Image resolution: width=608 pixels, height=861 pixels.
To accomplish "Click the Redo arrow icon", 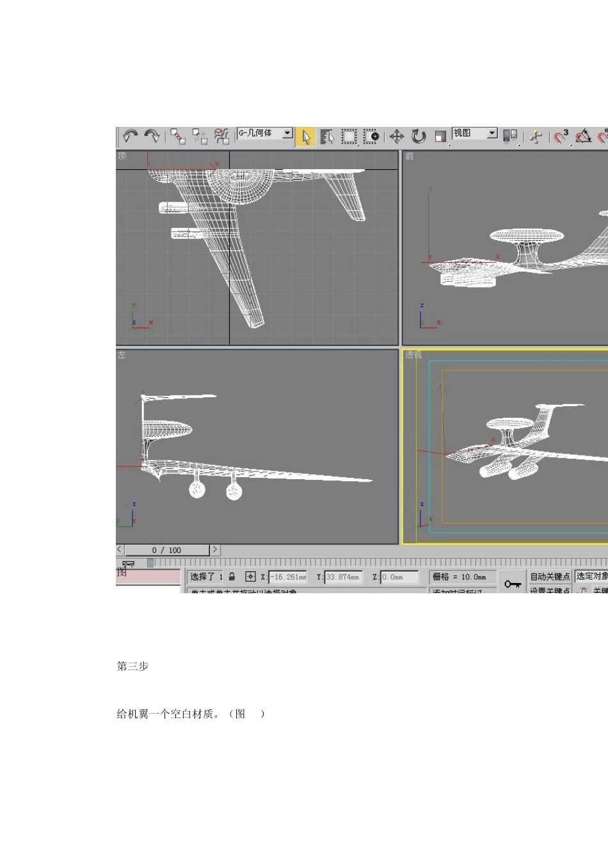I will [x=152, y=136].
